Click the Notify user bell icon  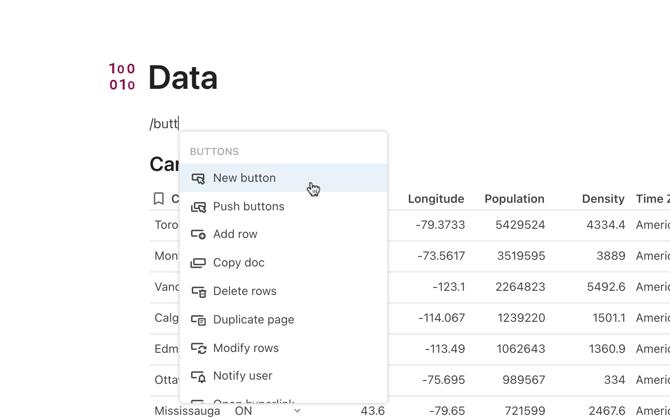(199, 376)
